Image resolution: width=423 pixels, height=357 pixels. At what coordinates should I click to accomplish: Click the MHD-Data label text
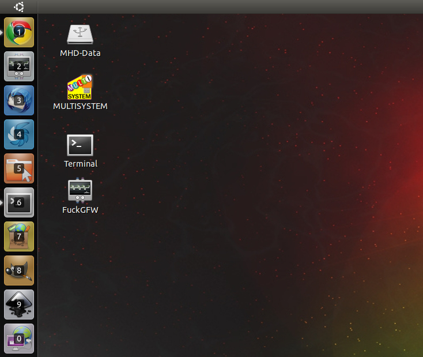80,53
